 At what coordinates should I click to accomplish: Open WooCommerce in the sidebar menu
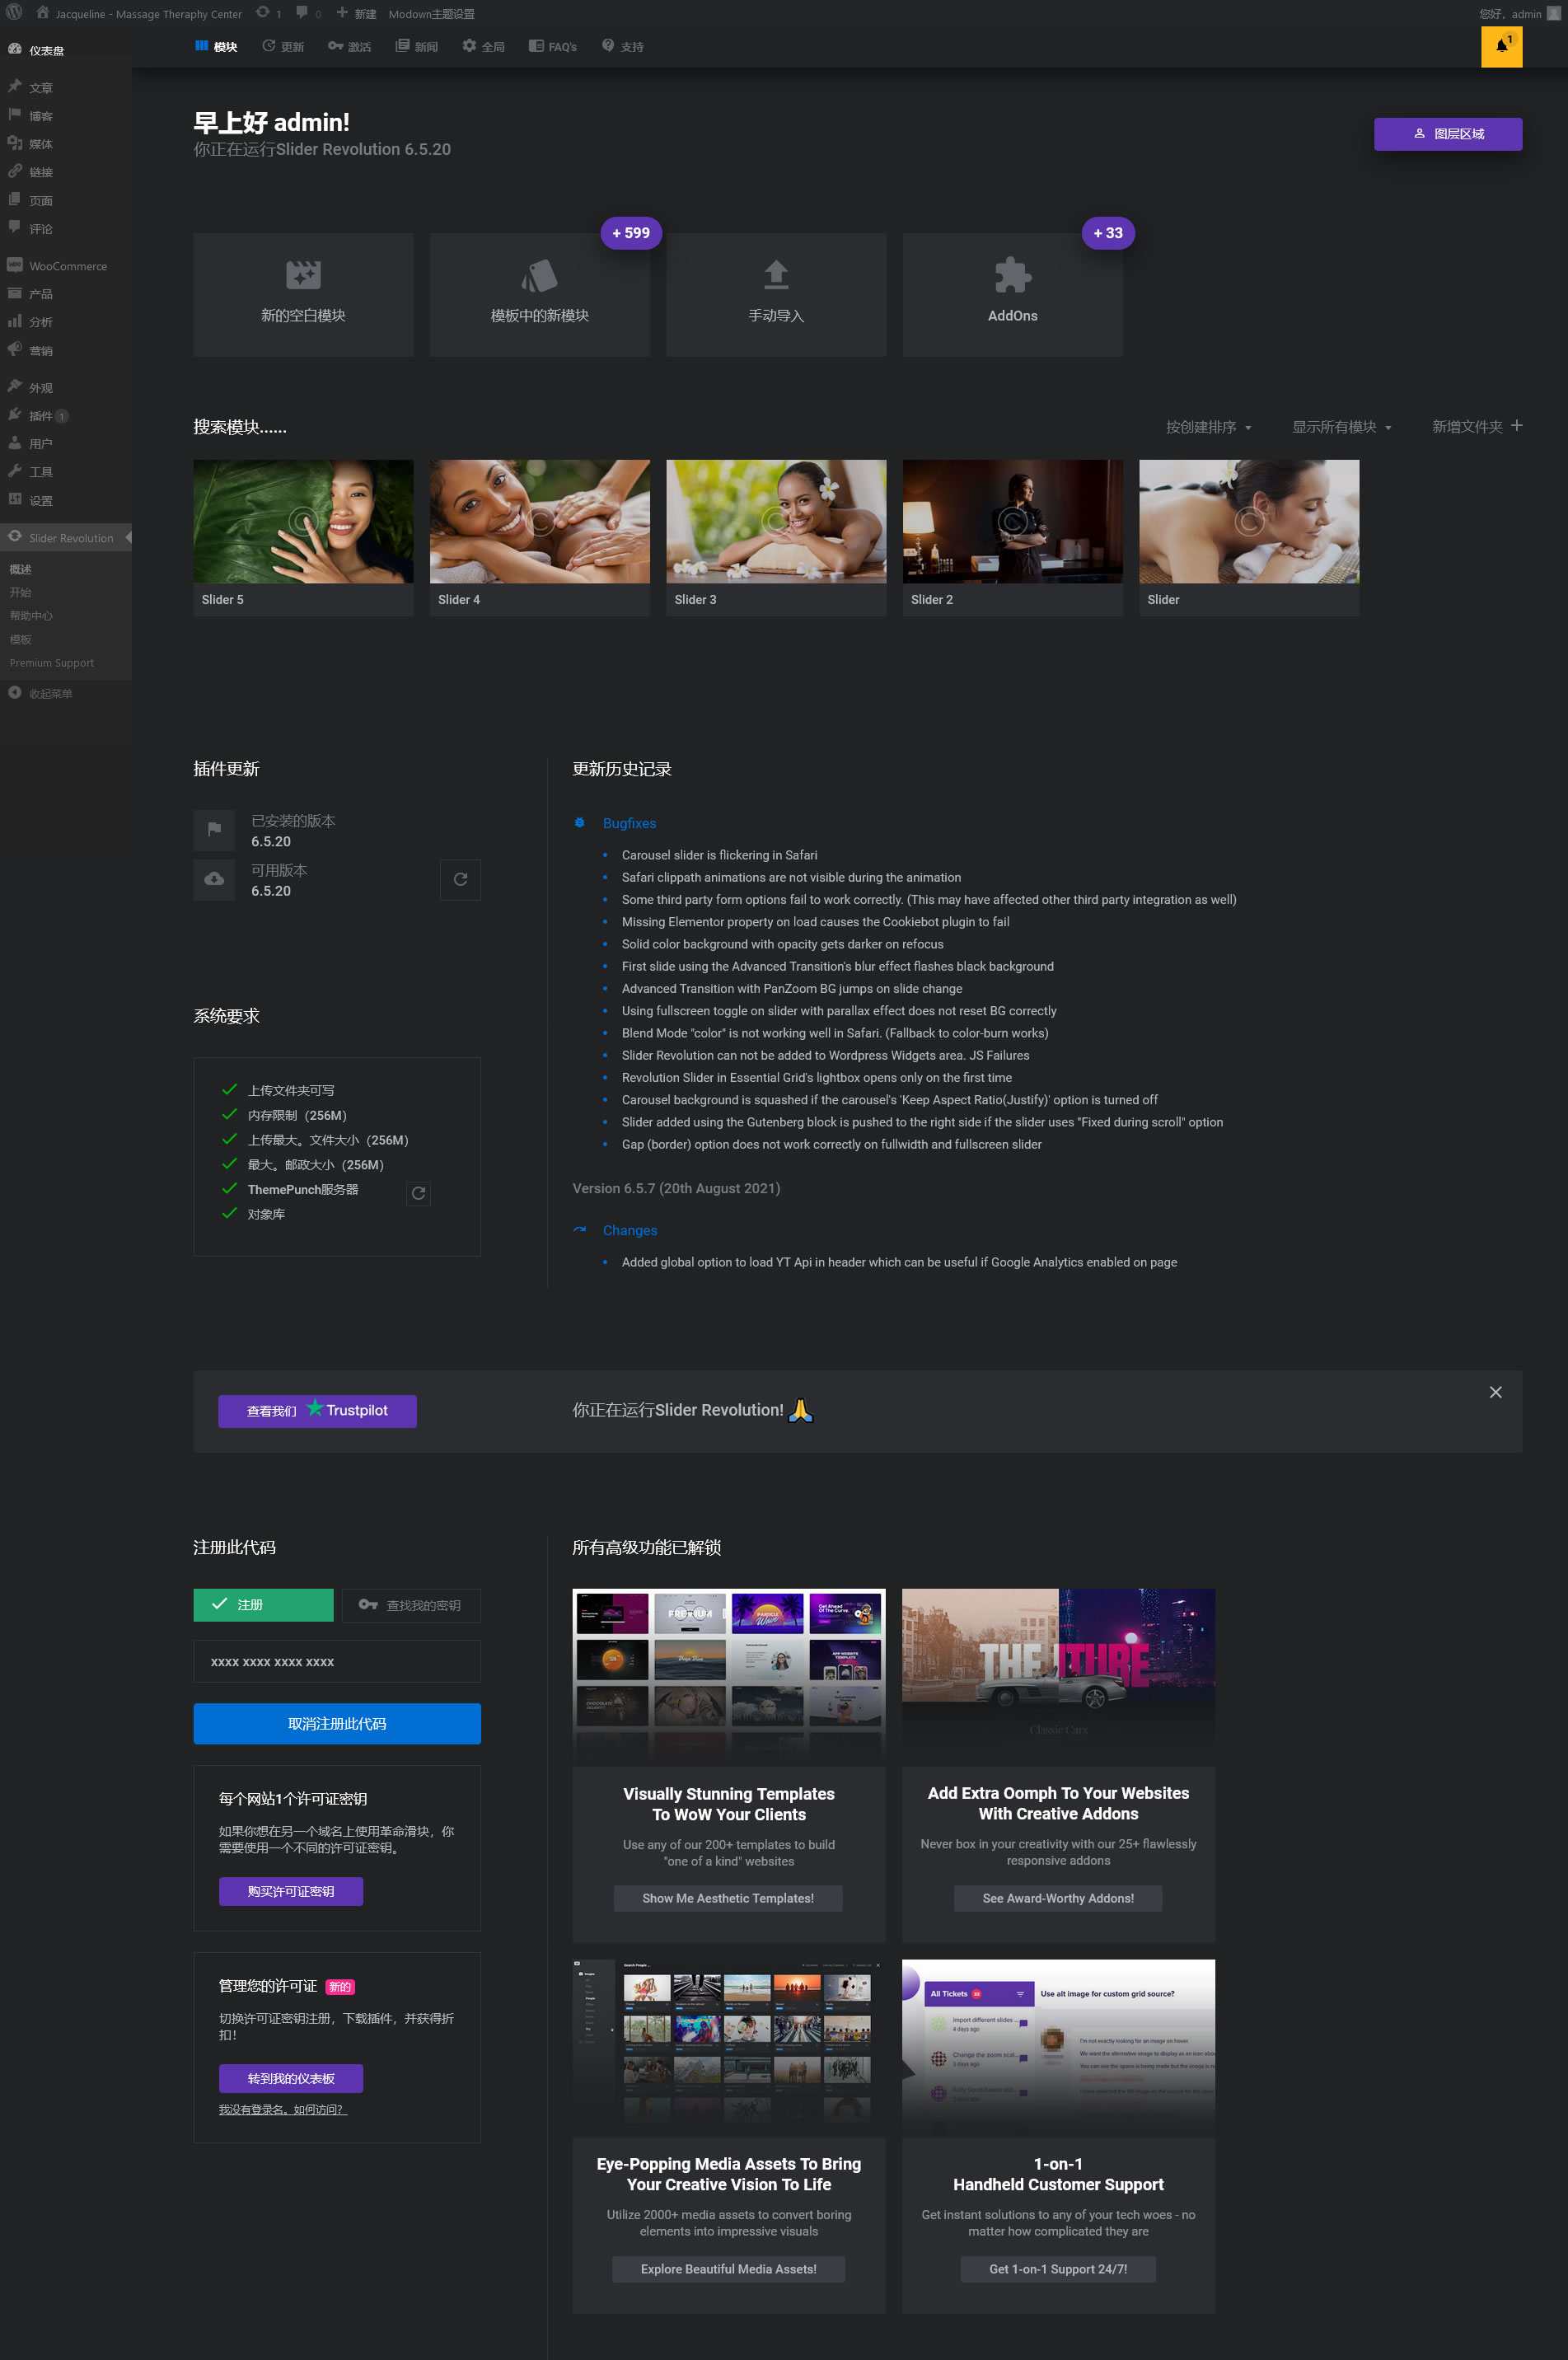[67, 266]
